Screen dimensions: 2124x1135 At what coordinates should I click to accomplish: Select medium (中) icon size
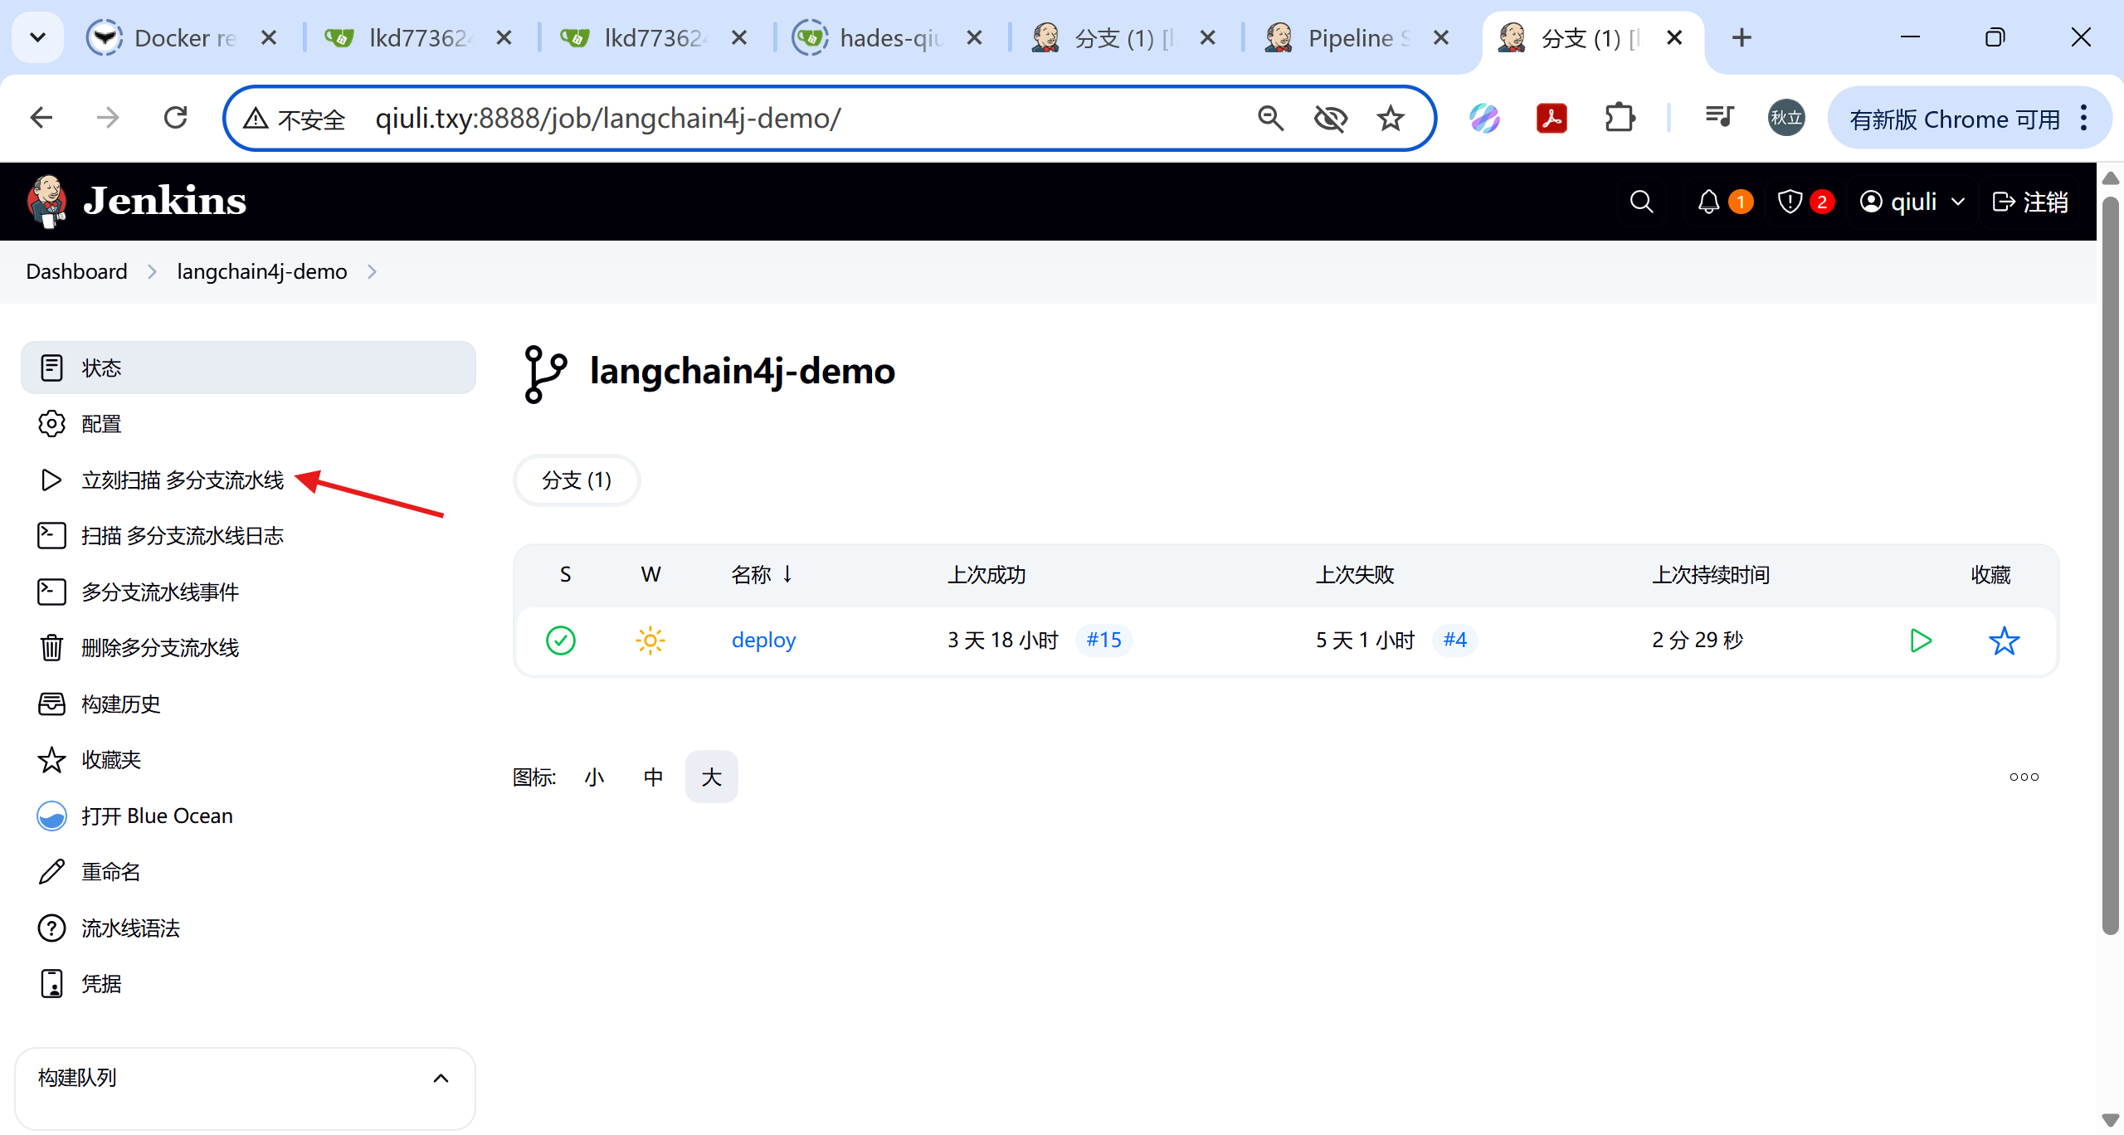coord(653,777)
